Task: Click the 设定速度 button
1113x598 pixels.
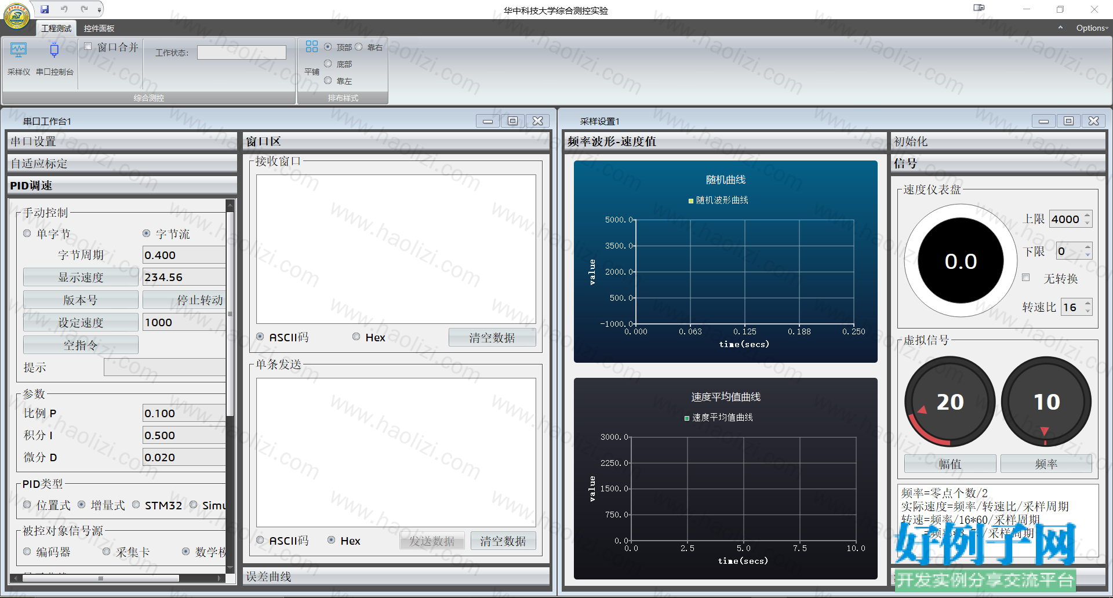Action: 81,323
